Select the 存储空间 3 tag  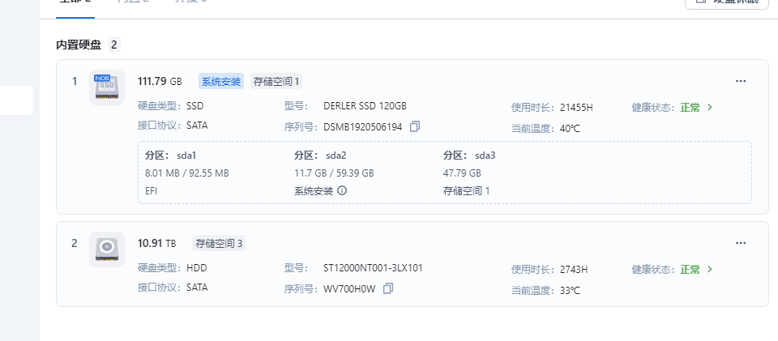pos(219,243)
